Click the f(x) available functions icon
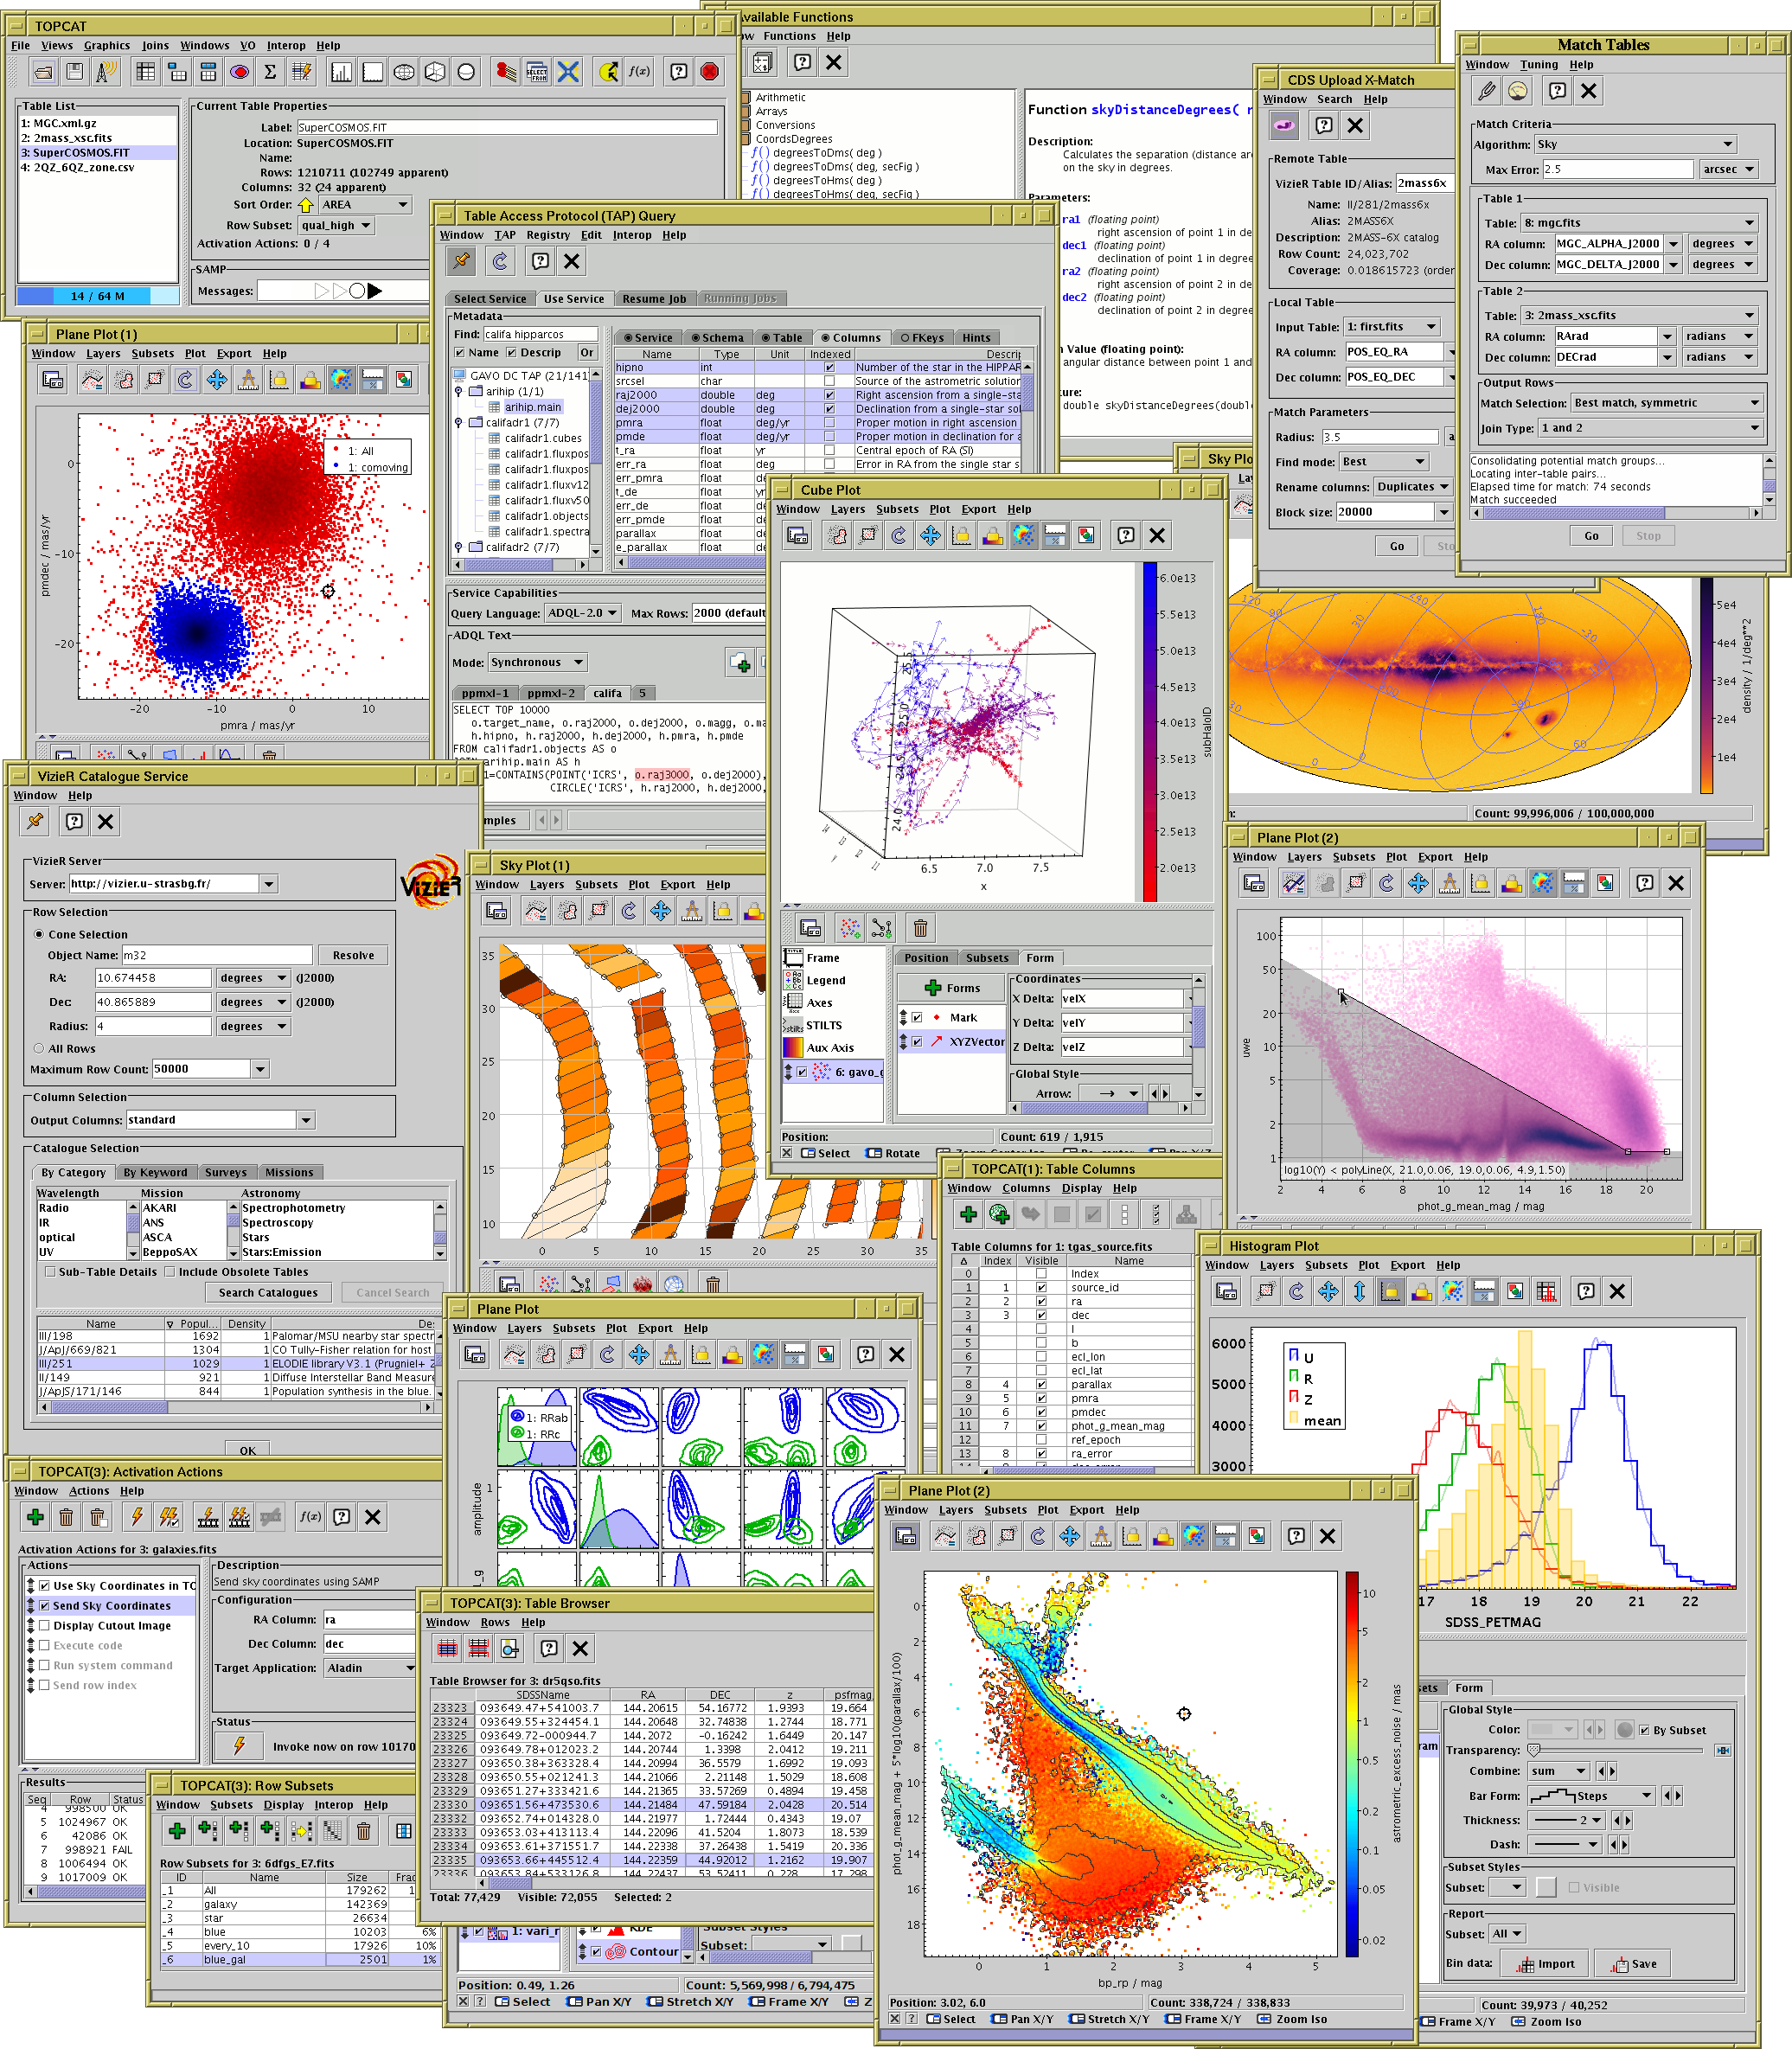 [x=639, y=72]
